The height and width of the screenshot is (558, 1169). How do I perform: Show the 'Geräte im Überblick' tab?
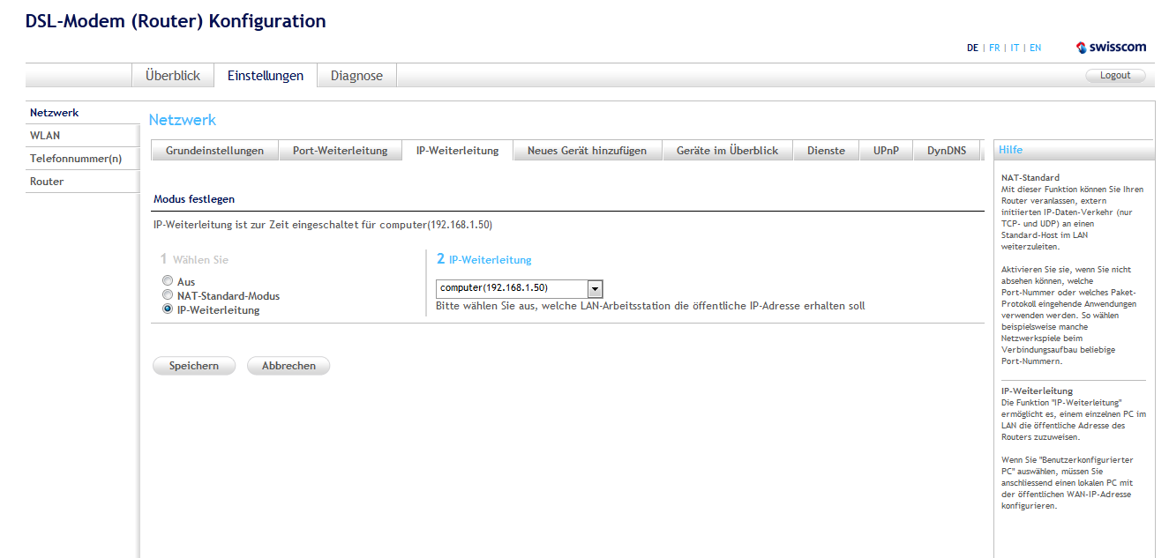coord(727,151)
